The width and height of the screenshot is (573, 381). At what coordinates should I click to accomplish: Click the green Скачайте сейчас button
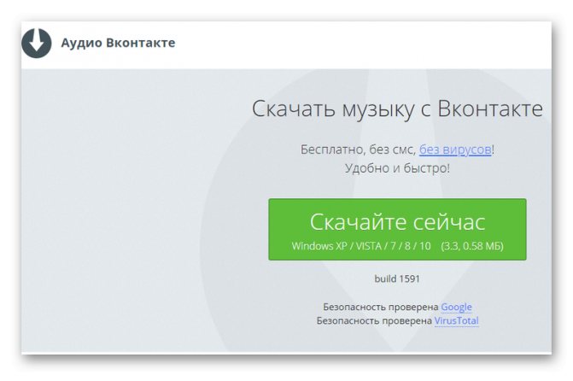point(397,229)
